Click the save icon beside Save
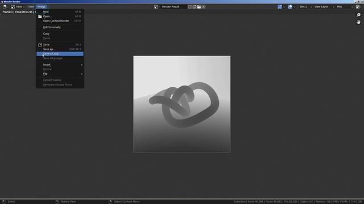364x204 pixels. [x=40, y=45]
